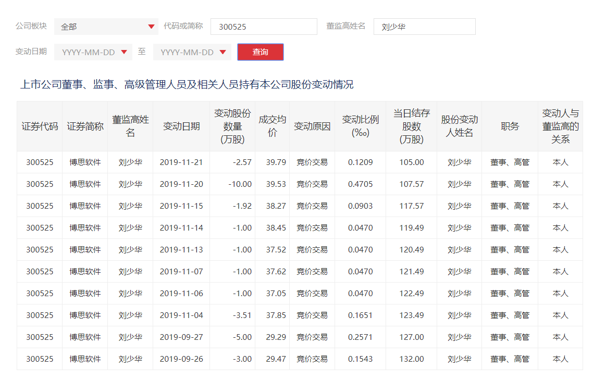Click the share change value -3.51
The image size is (593, 381).
click(242, 315)
